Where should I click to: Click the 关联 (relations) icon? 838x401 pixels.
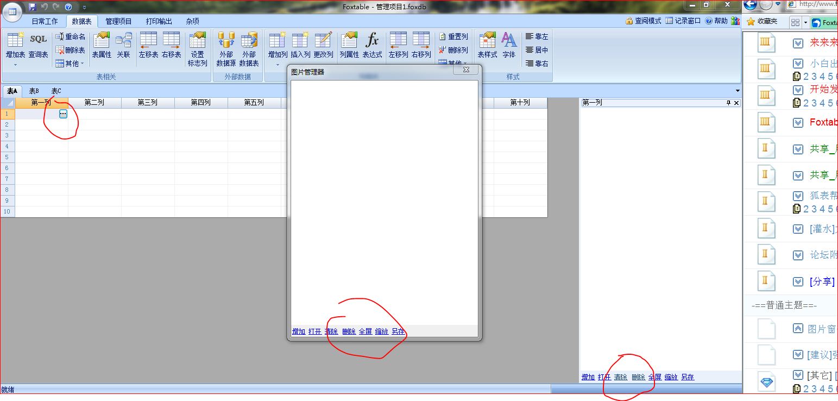123,45
